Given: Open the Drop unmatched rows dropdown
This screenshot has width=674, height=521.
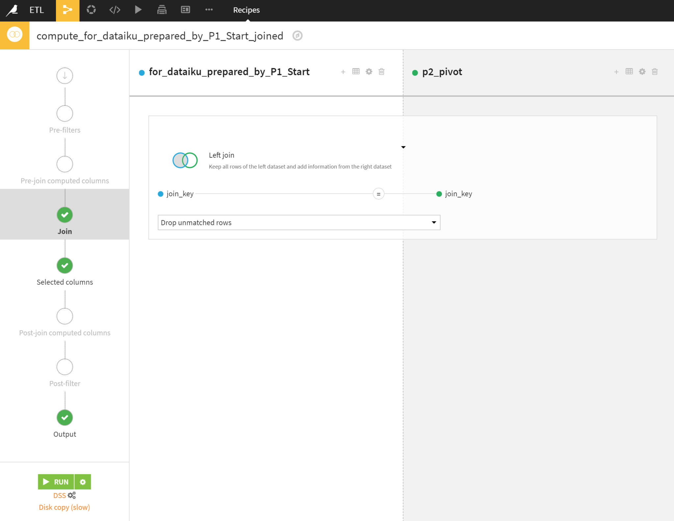Looking at the screenshot, I should [x=299, y=223].
